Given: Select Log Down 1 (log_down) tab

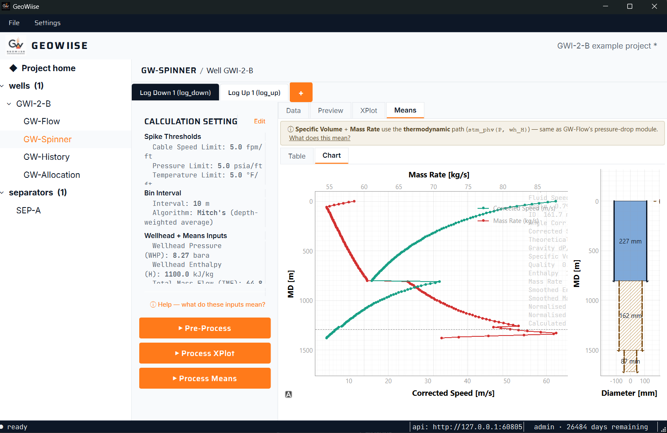Looking at the screenshot, I should pos(175,92).
